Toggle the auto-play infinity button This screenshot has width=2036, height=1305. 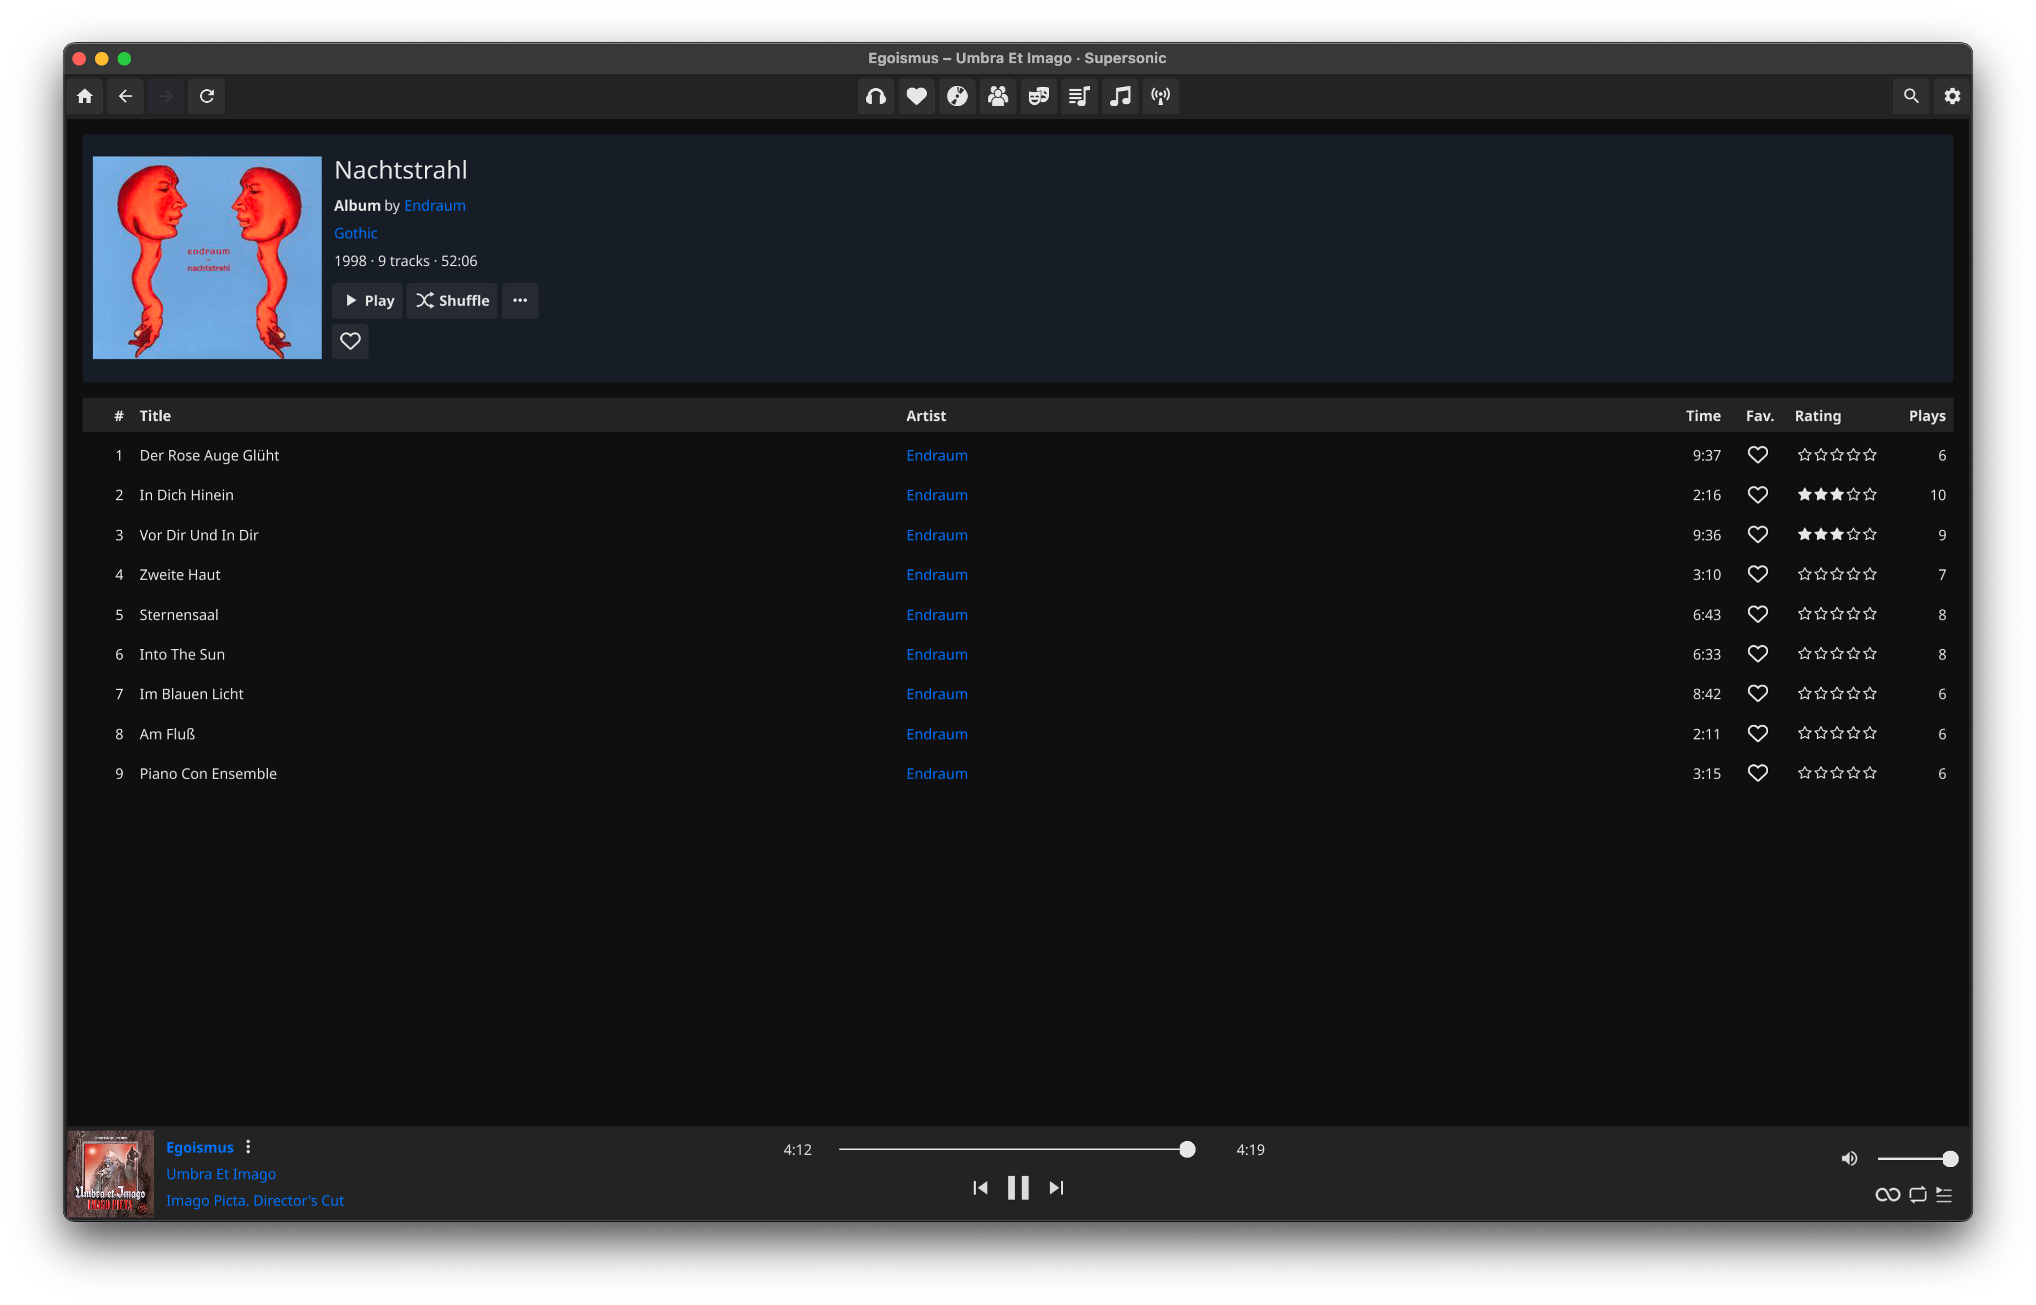pos(1887,1195)
